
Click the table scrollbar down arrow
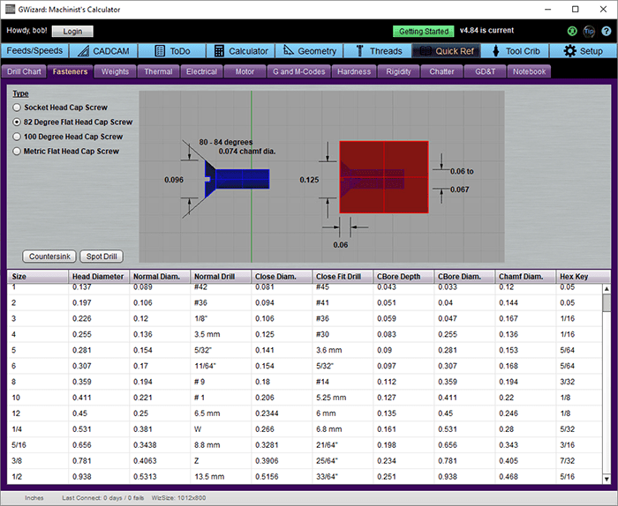tap(607, 479)
